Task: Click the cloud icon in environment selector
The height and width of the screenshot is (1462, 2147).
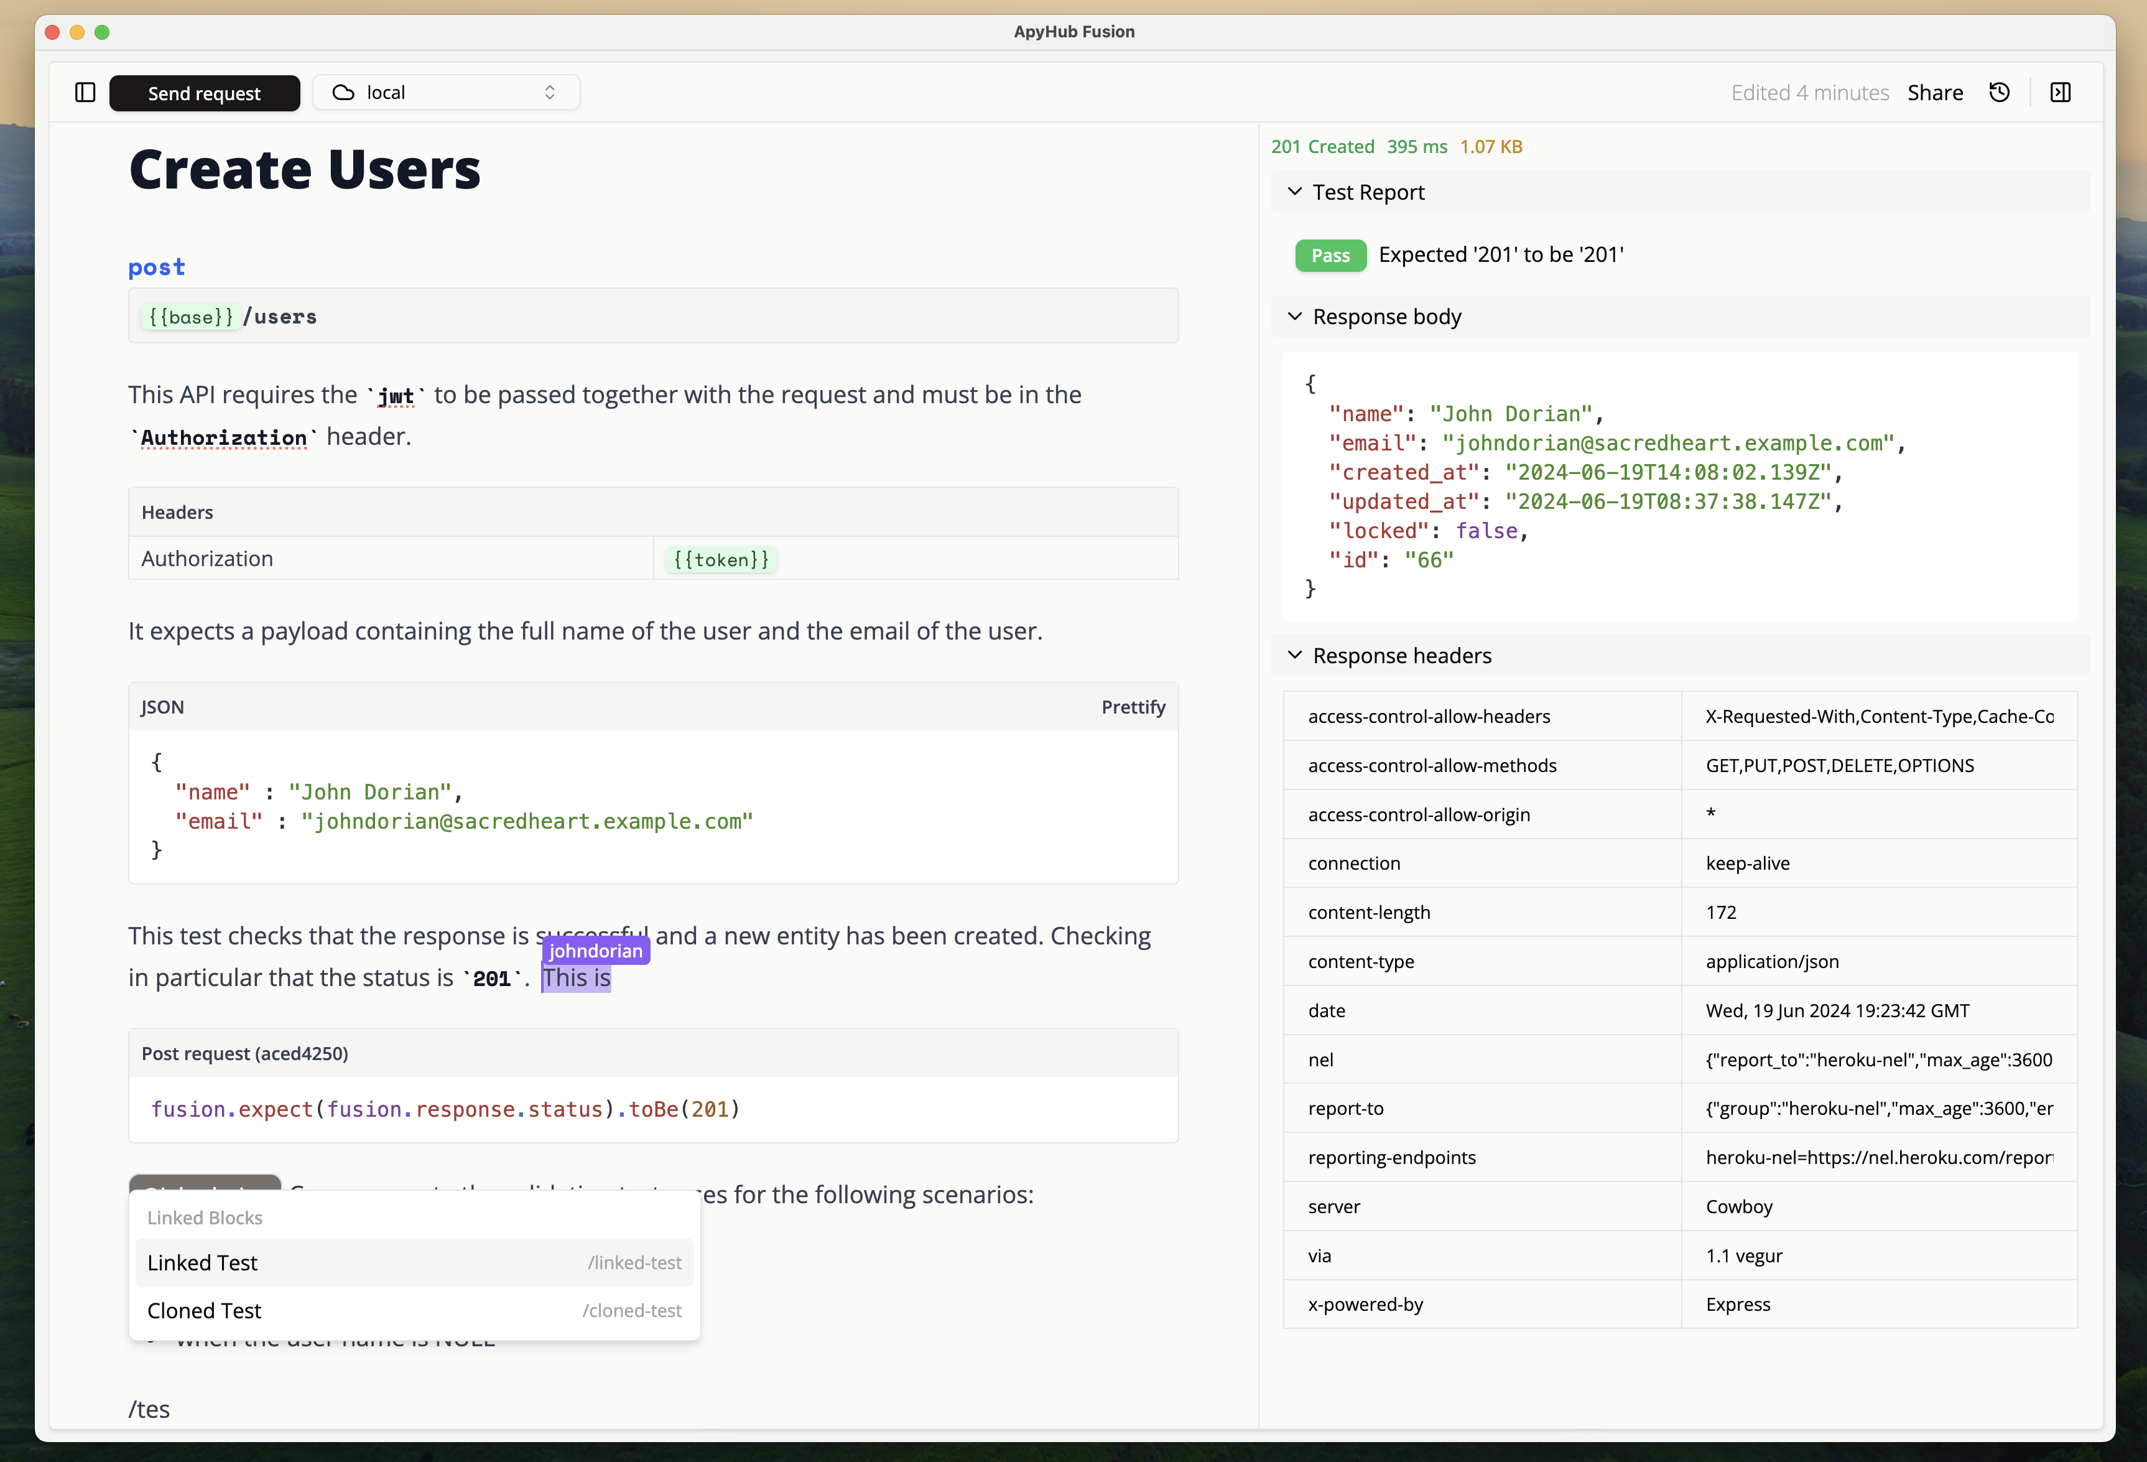Action: coord(344,93)
